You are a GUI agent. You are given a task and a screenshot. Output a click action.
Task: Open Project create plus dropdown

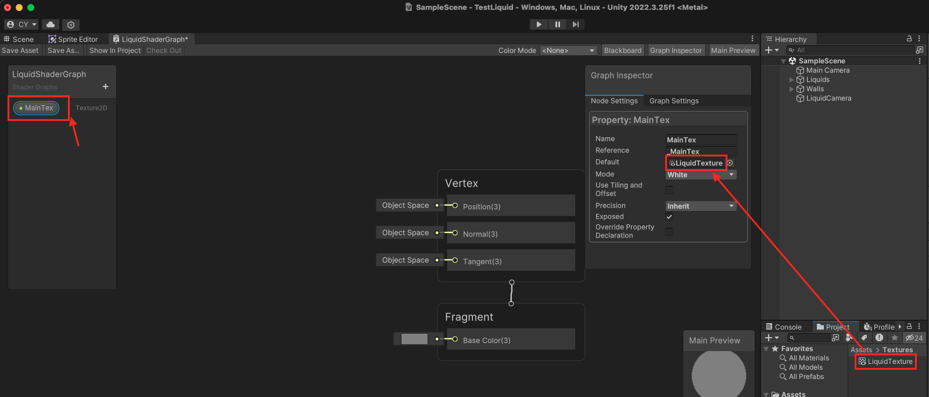coord(772,338)
